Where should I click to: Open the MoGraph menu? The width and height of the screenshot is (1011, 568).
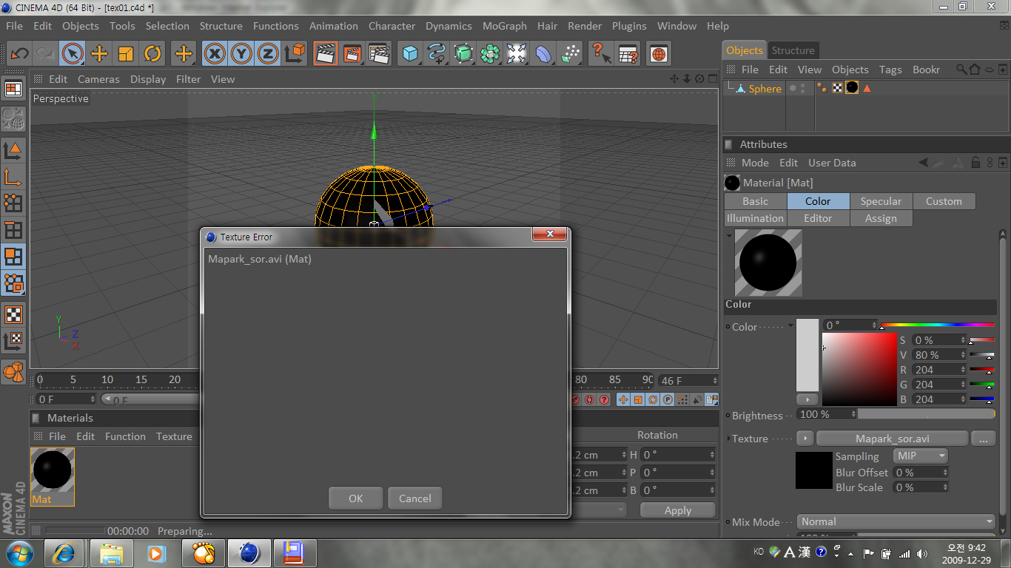[505, 26]
